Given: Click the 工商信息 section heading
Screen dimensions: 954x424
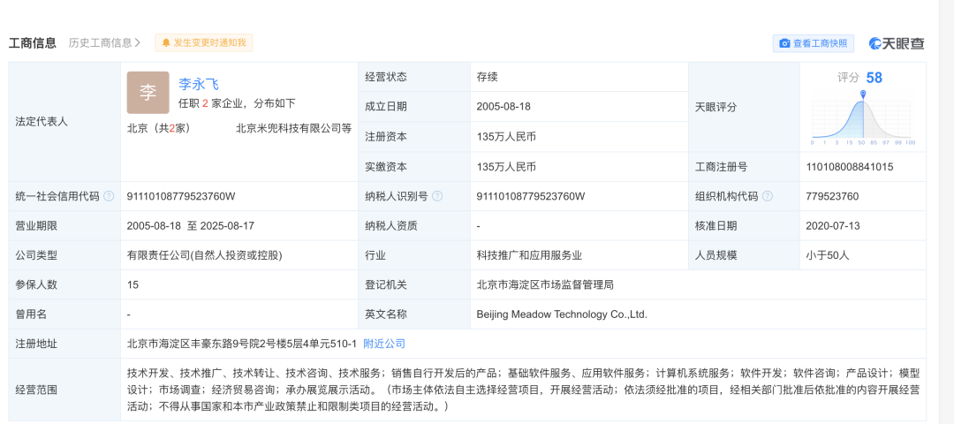Looking at the screenshot, I should tap(33, 42).
